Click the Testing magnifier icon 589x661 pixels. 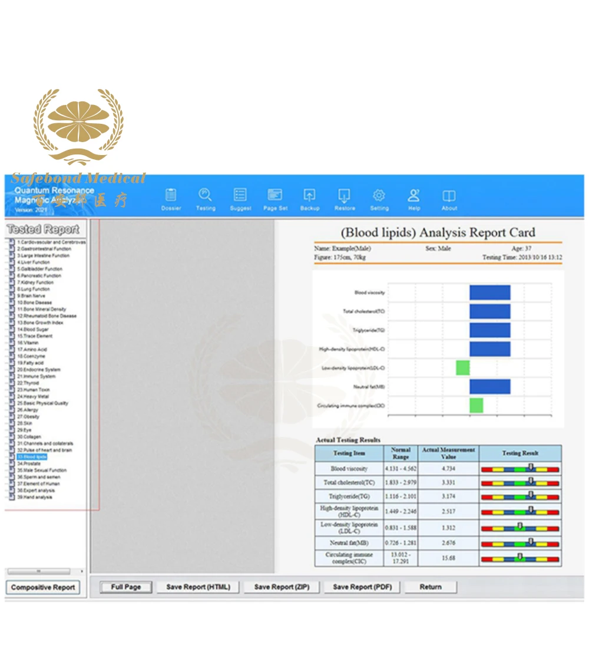[206, 199]
